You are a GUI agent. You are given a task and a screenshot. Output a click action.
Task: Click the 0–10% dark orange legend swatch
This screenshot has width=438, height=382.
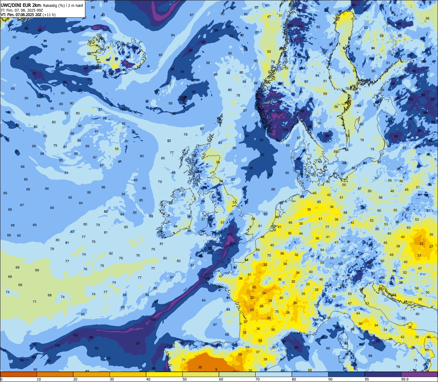18,374
